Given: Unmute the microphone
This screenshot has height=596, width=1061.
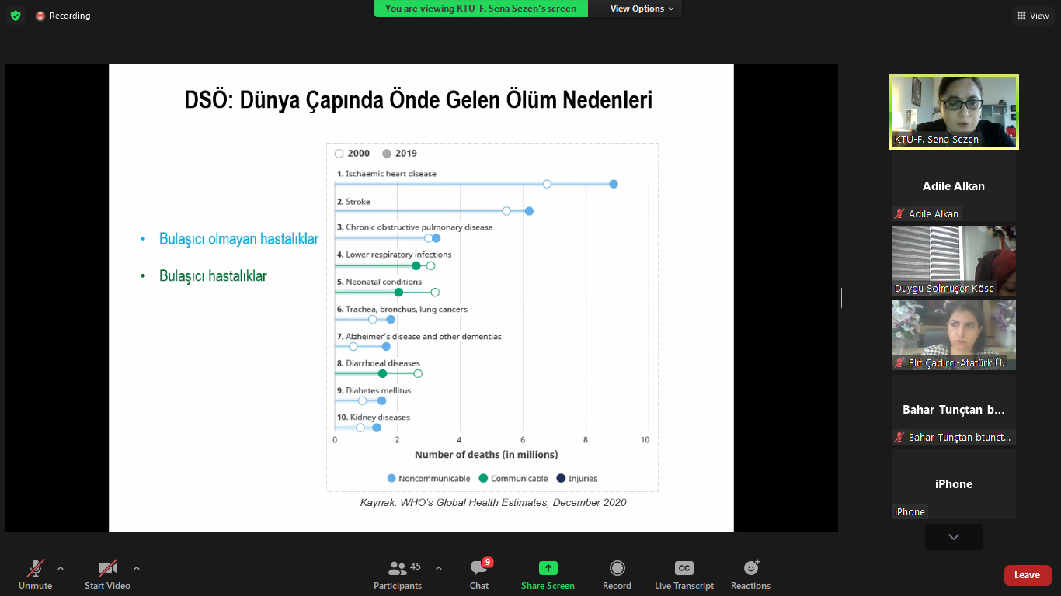Looking at the screenshot, I should (x=36, y=575).
